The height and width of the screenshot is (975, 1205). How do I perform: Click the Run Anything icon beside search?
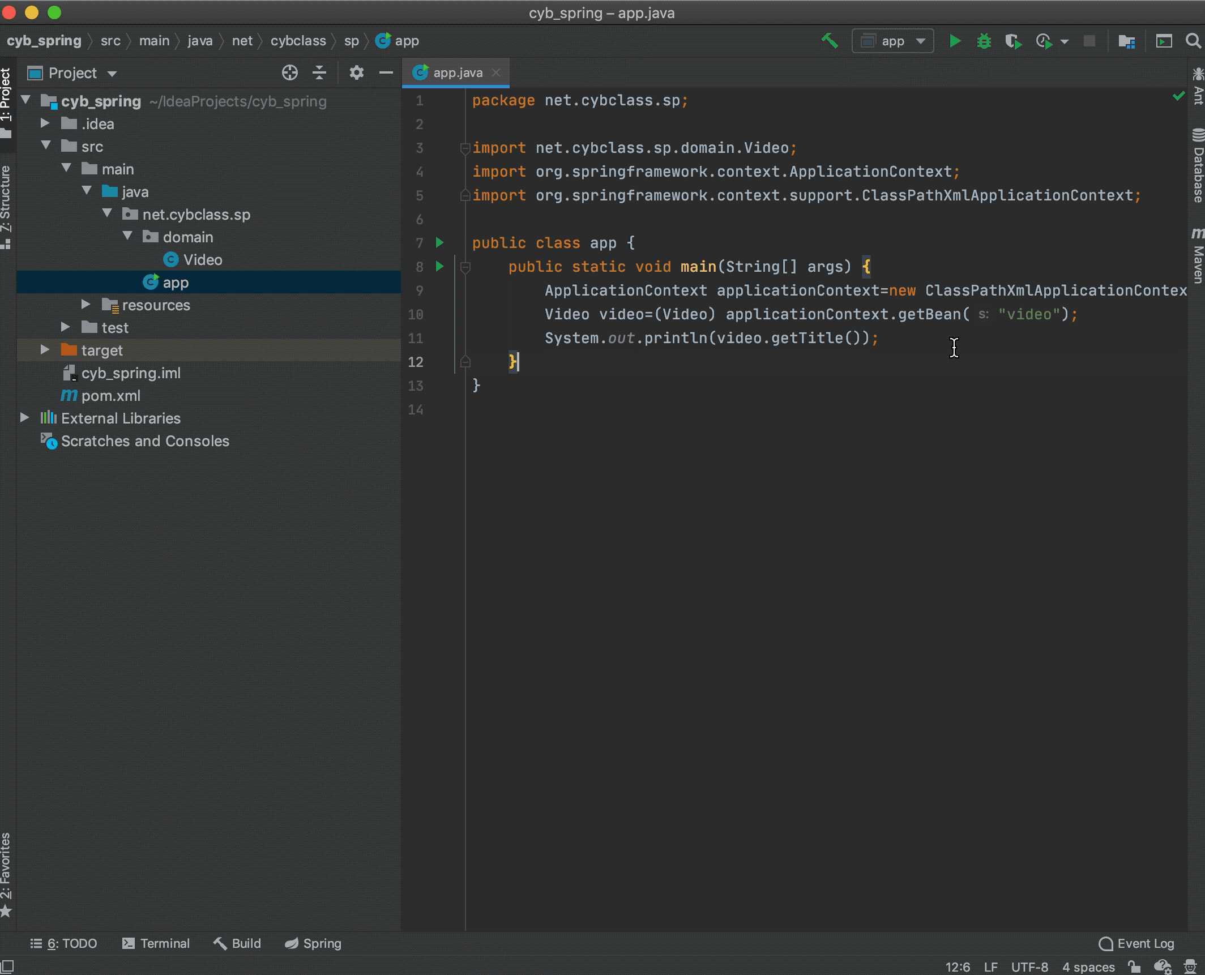1164,41
